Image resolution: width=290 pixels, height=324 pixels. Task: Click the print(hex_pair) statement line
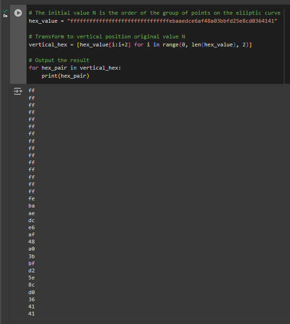(x=65, y=76)
